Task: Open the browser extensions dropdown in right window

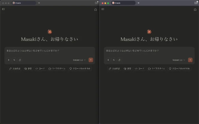Action: [196, 3]
